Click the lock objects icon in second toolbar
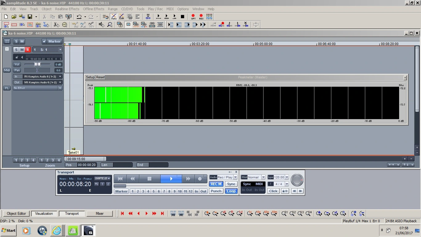The image size is (421, 237). pos(120,25)
